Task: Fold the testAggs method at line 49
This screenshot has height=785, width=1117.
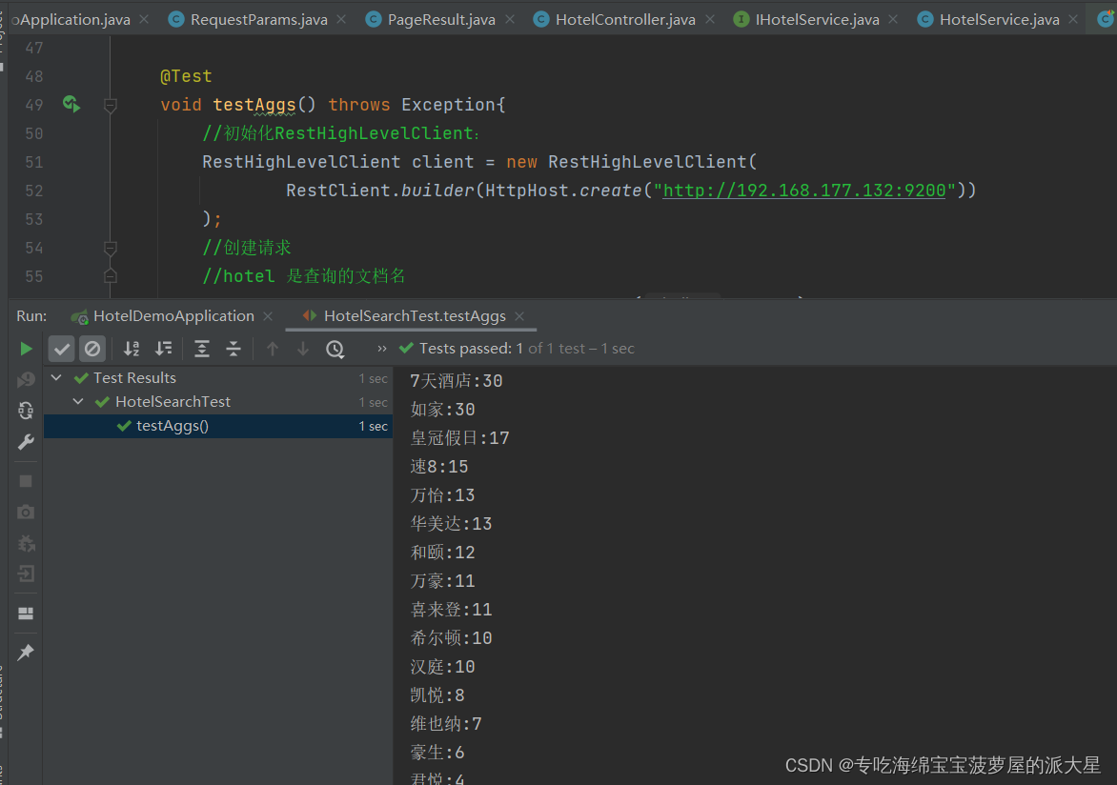Action: (110, 106)
